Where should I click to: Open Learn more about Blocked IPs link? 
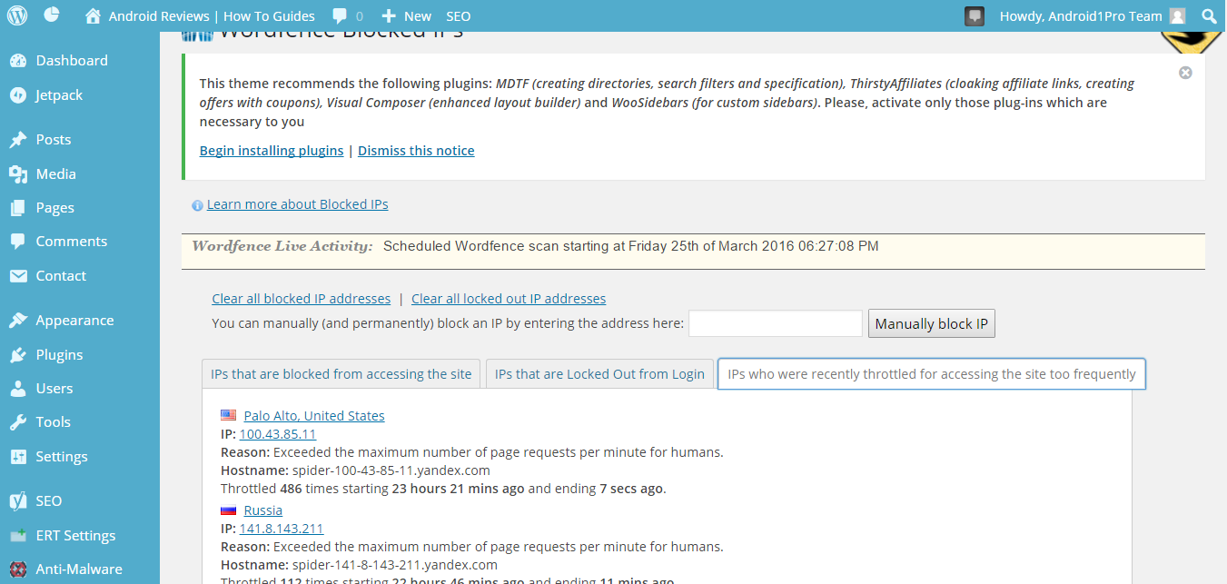click(298, 204)
